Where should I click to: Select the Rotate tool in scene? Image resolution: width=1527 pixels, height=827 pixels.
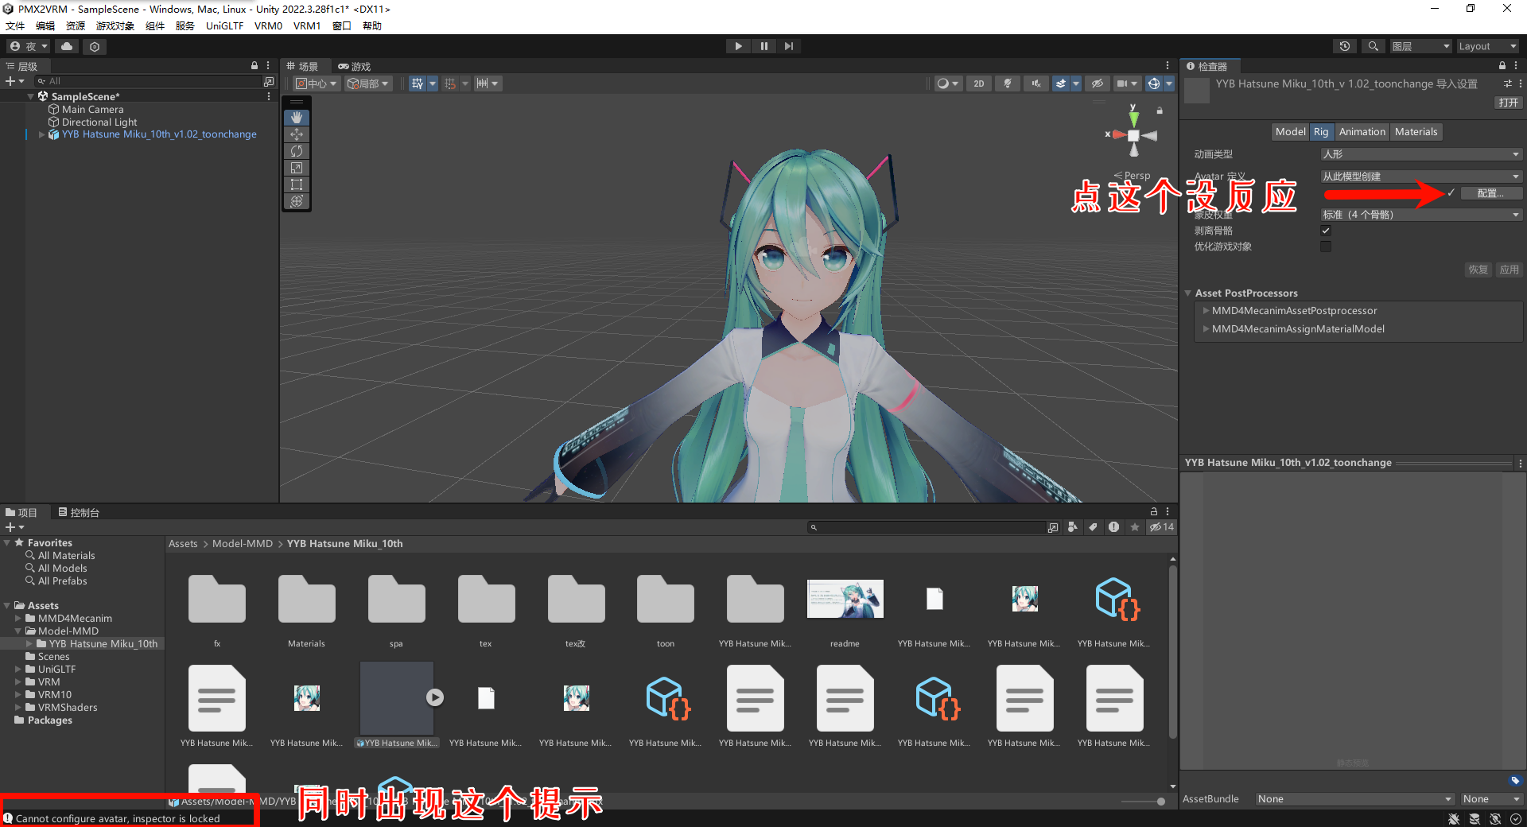[x=297, y=151]
